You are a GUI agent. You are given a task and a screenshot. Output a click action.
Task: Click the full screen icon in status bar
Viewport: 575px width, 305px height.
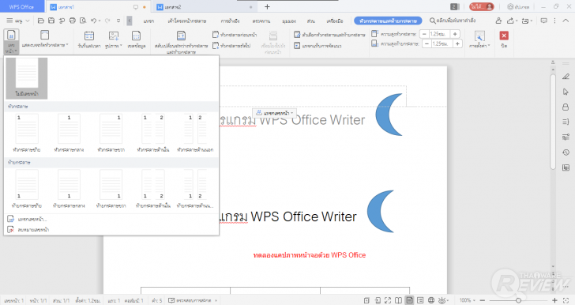pos(388,300)
